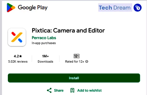
Task: Click the Downloads label
Action: tap(45, 62)
